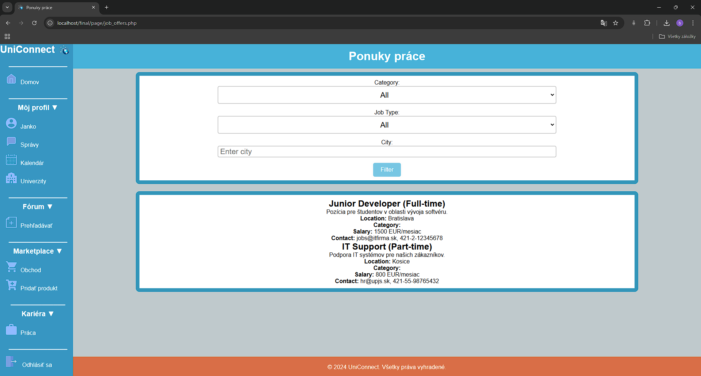Open the Kalendár link

point(32,163)
